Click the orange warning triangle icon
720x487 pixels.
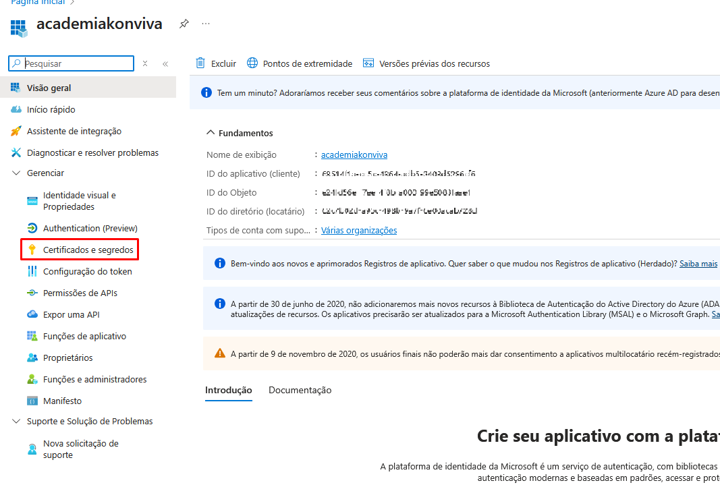(x=220, y=353)
